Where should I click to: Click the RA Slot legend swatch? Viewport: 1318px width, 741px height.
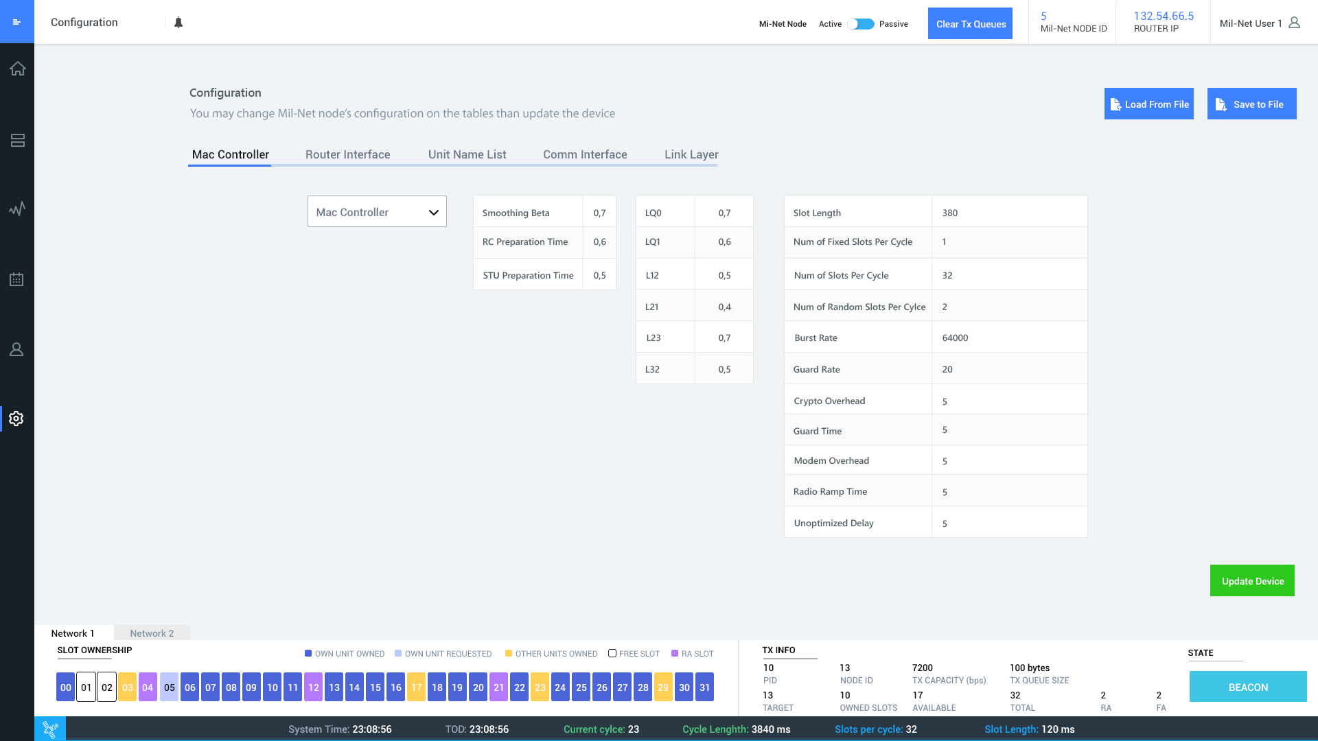coord(675,653)
